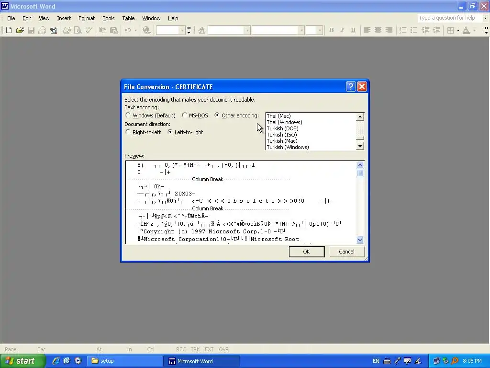Click the Align Right icon
Viewport: 490px width, 368px height.
389,30
